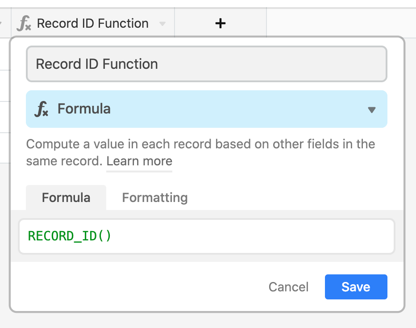Click the fx icon in the column header

[x=24, y=23]
